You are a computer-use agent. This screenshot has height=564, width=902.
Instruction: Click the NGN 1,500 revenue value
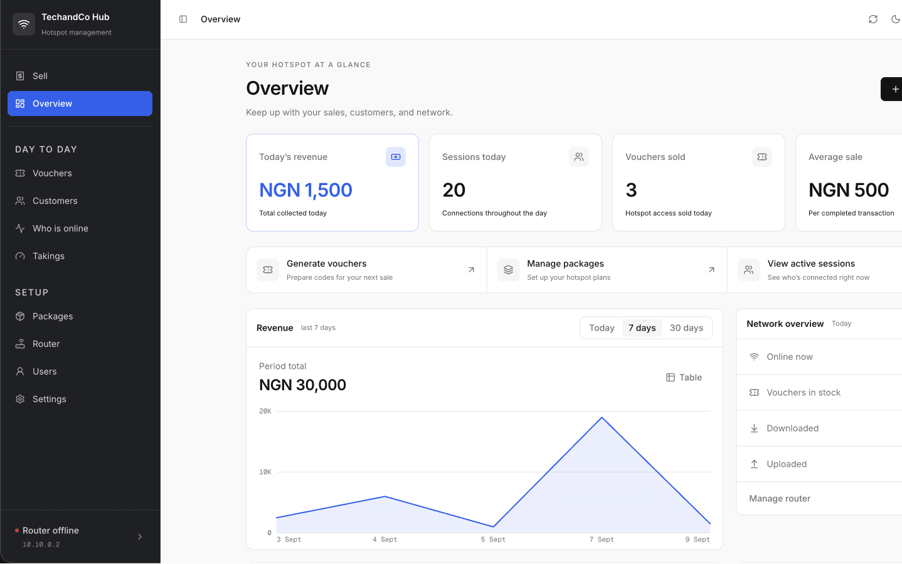(x=305, y=190)
